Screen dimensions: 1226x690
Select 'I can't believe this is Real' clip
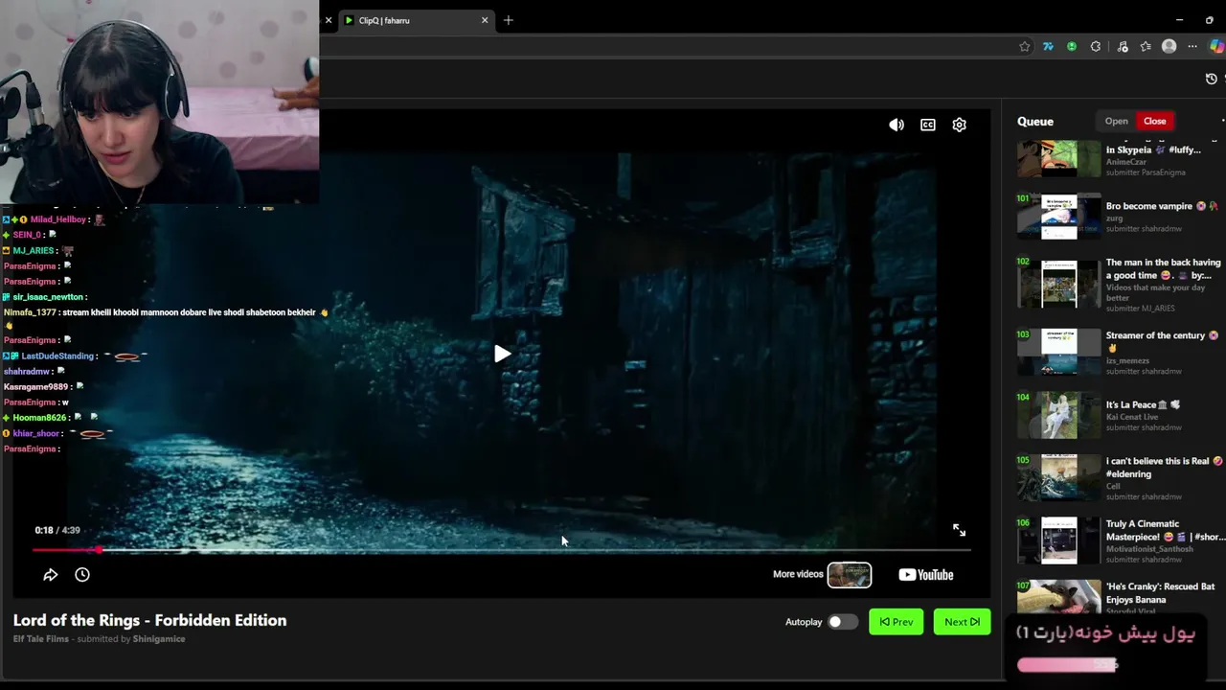tap(1119, 478)
